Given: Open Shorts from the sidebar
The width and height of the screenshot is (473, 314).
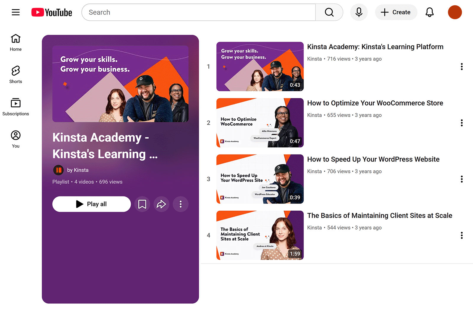Looking at the screenshot, I should pyautogui.click(x=16, y=75).
